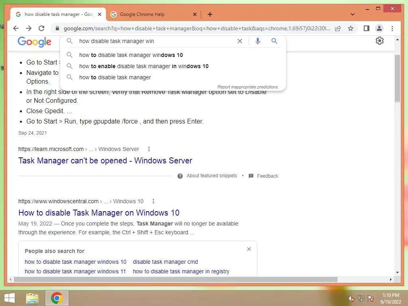Screen dimensions: 408x306
Task: Click into the Google search input field
Action: coord(156,41)
